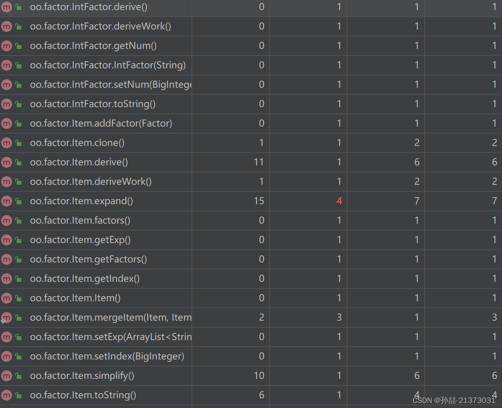Select the oo.factor.Item.setIndex(BigInteger) entry
The height and width of the screenshot is (408, 502).
(x=107, y=356)
